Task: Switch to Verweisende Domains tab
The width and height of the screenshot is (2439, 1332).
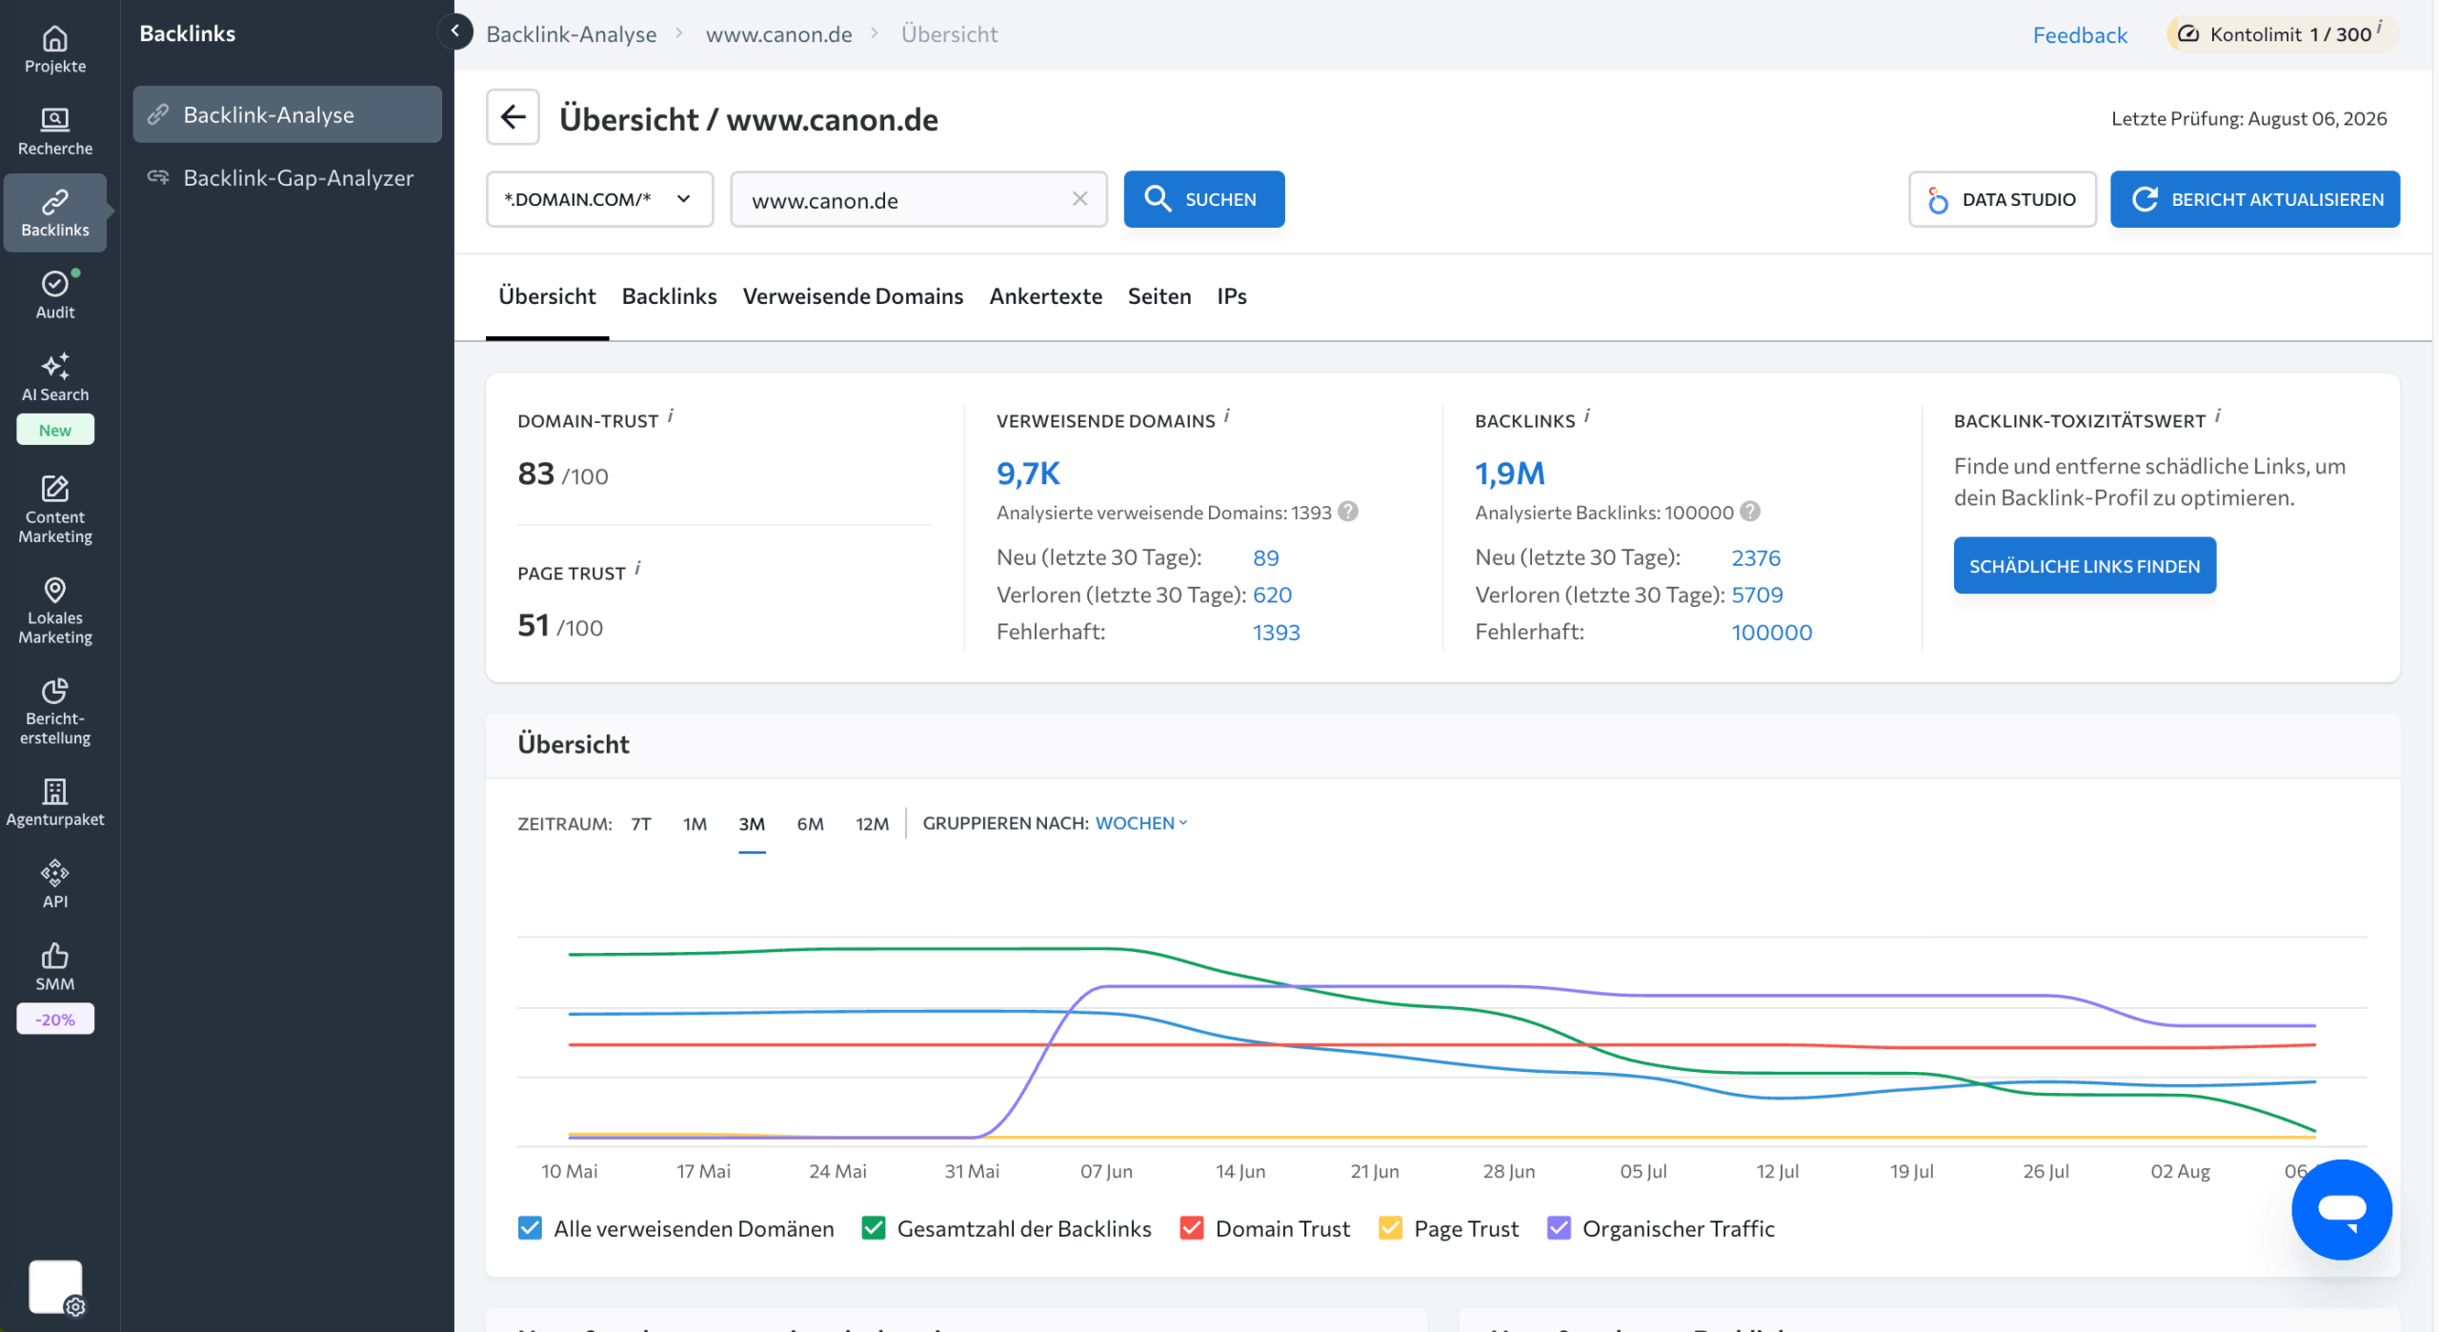Action: click(x=853, y=296)
